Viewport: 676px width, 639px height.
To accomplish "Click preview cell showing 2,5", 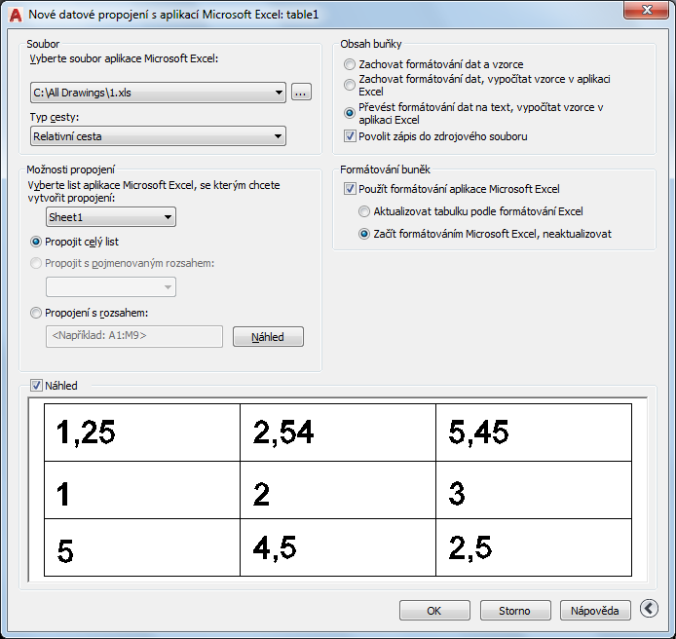I will pyautogui.click(x=534, y=547).
